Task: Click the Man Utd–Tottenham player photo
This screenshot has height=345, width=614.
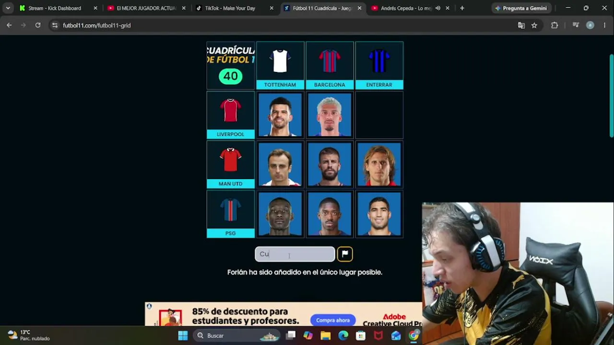Action: (x=280, y=164)
